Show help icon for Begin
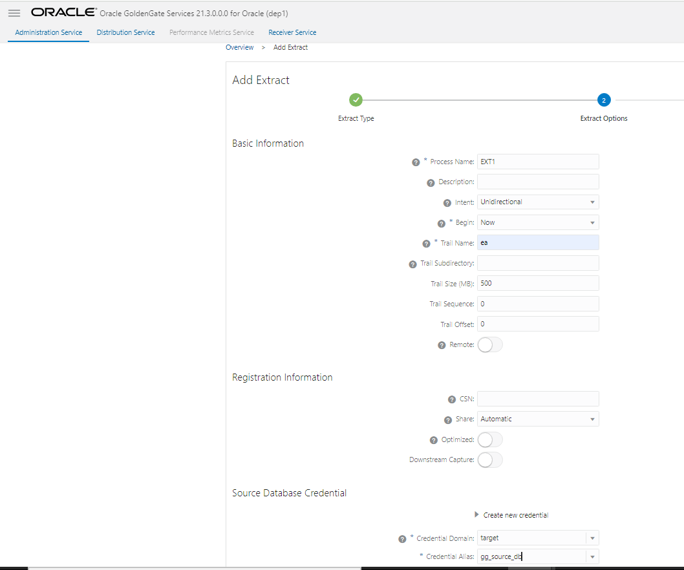Screen dimensions: 684x570 442,224
